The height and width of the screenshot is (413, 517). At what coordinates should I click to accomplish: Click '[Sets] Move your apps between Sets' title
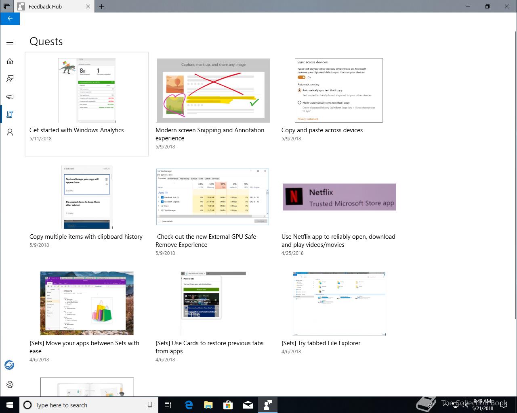[84, 347]
